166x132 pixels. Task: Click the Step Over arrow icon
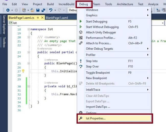click(81, 67)
